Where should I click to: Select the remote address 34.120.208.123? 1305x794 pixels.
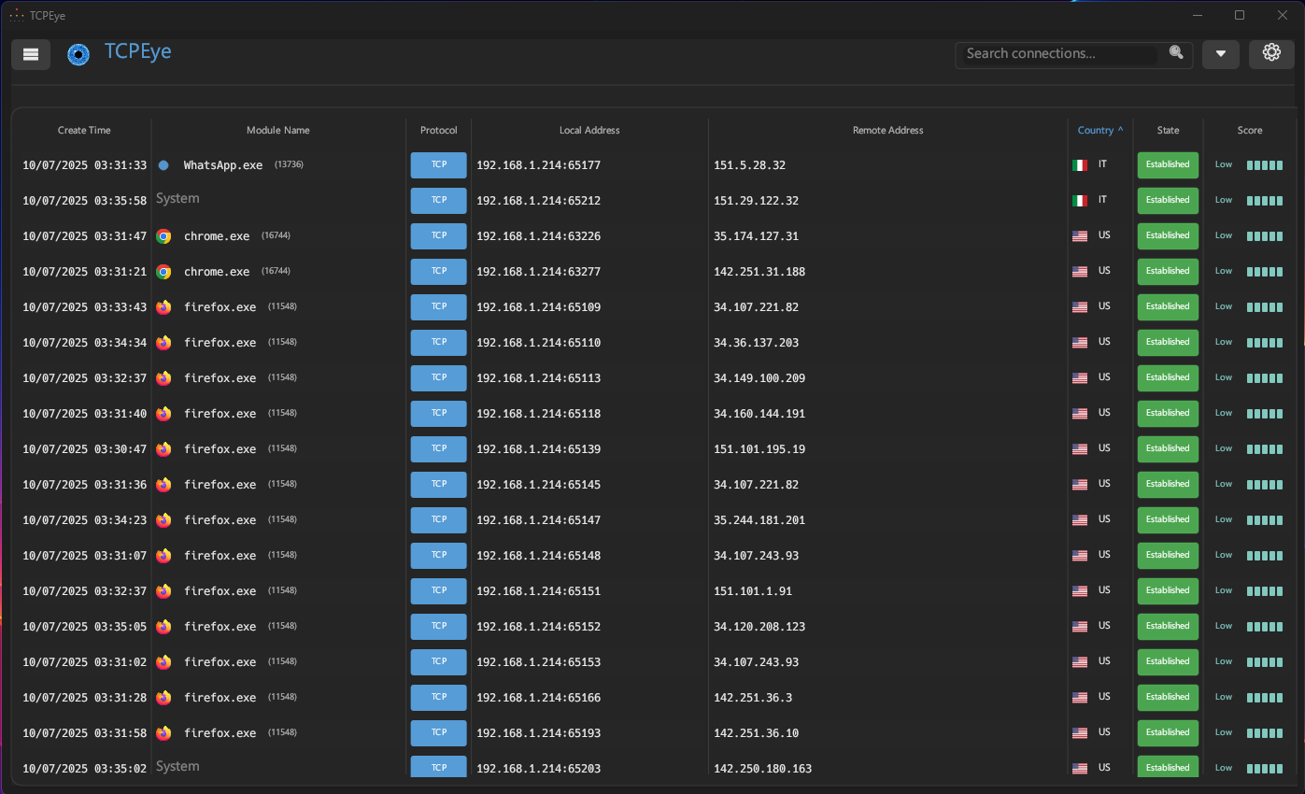click(759, 627)
